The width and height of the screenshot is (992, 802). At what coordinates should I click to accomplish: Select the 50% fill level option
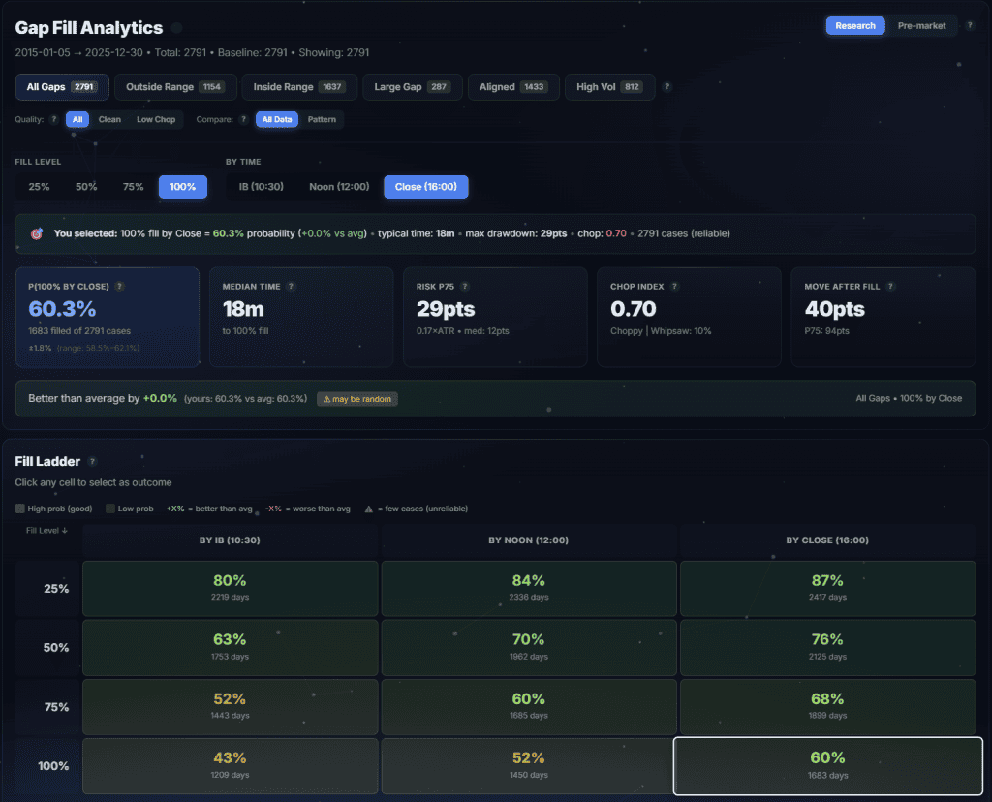pyautogui.click(x=85, y=186)
